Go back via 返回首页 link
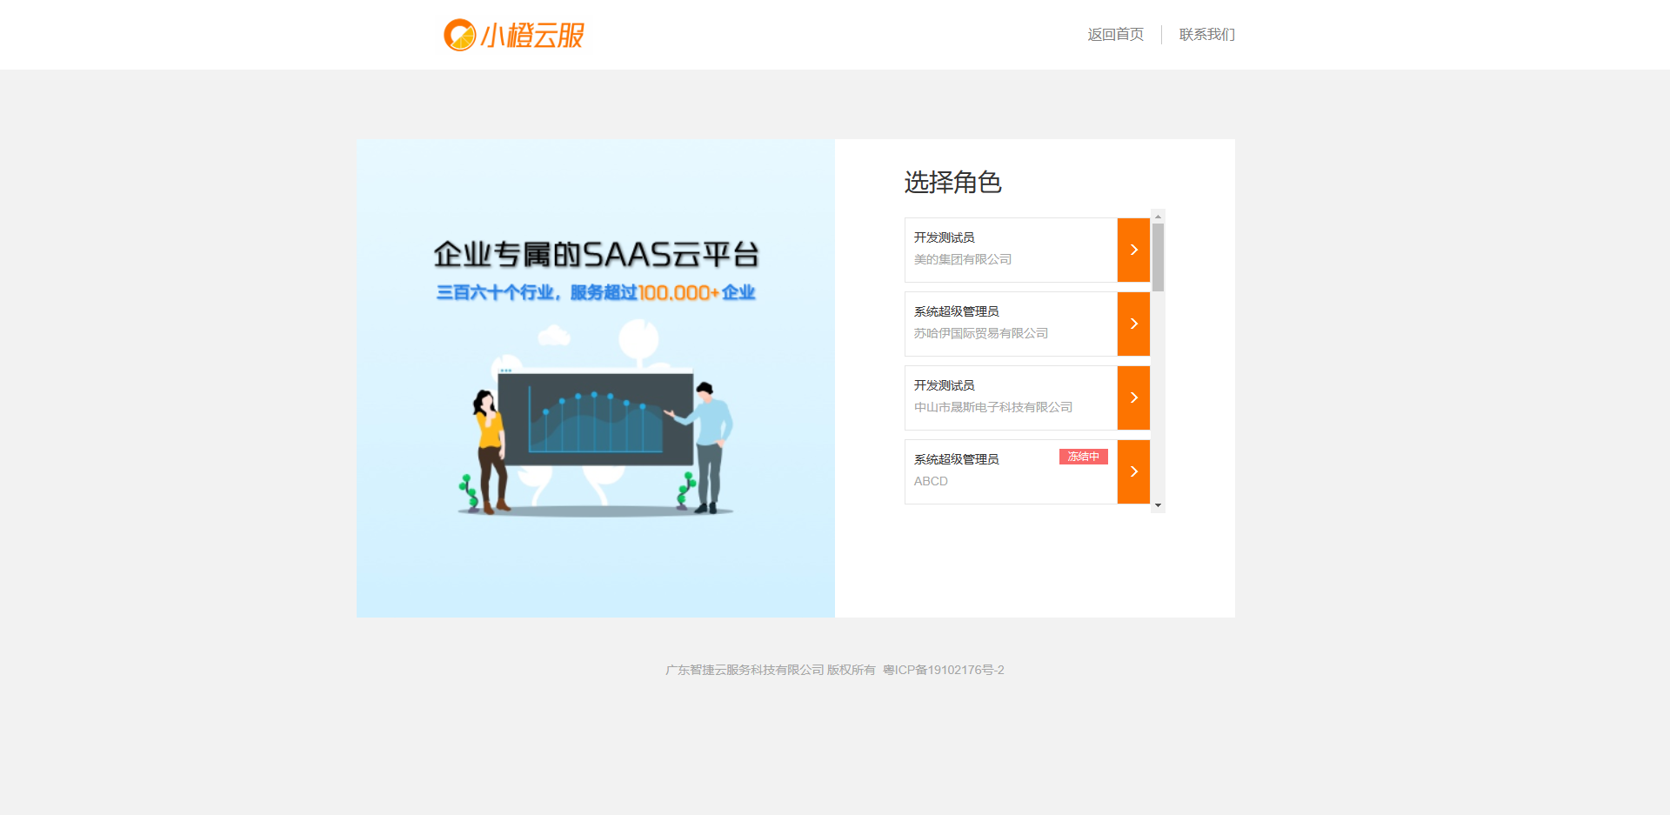This screenshot has width=1670, height=815. point(1115,35)
